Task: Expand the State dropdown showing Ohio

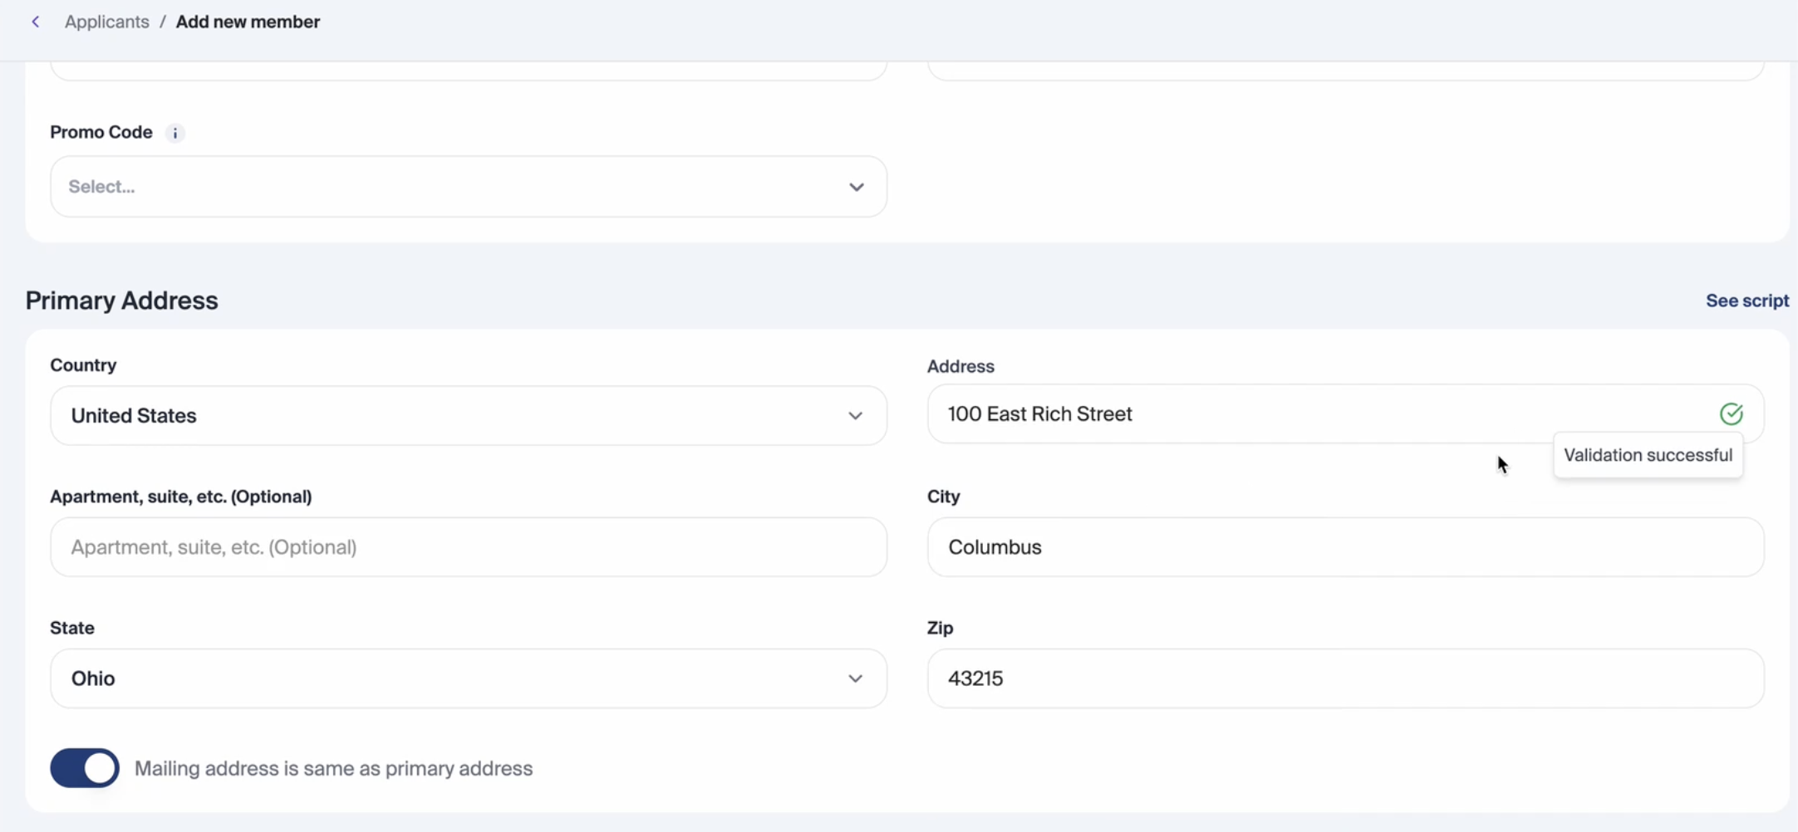Action: (x=449, y=678)
